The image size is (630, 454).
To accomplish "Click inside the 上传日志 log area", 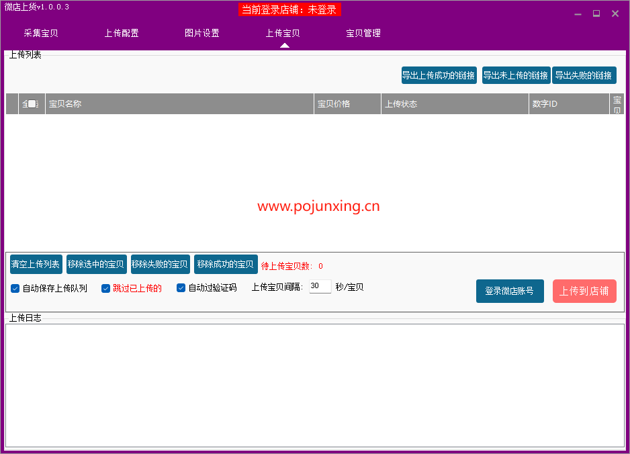I will click(x=314, y=385).
